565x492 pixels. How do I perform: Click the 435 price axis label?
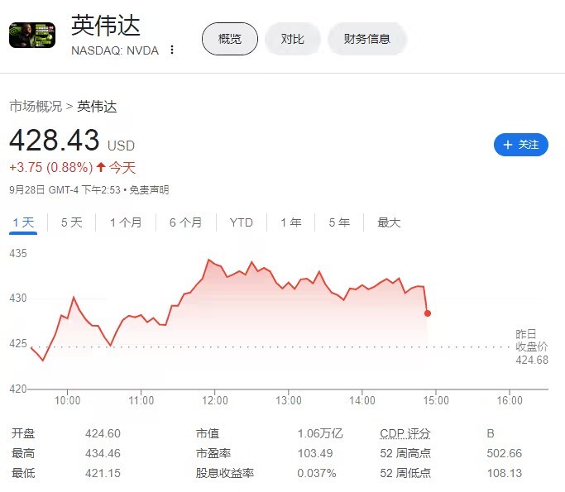[x=18, y=253]
